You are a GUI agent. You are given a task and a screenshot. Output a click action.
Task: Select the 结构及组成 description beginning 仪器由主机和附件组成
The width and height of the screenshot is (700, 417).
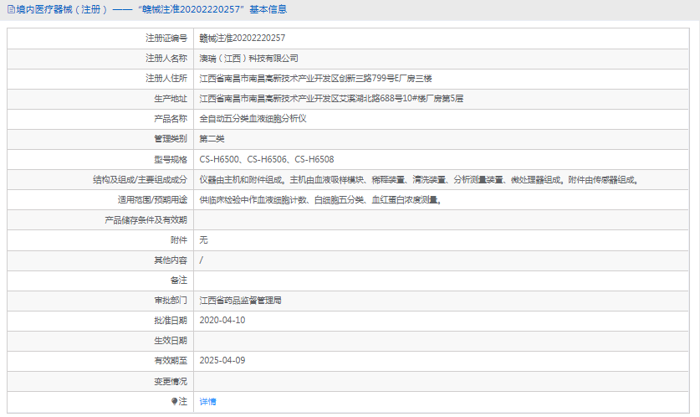419,180
